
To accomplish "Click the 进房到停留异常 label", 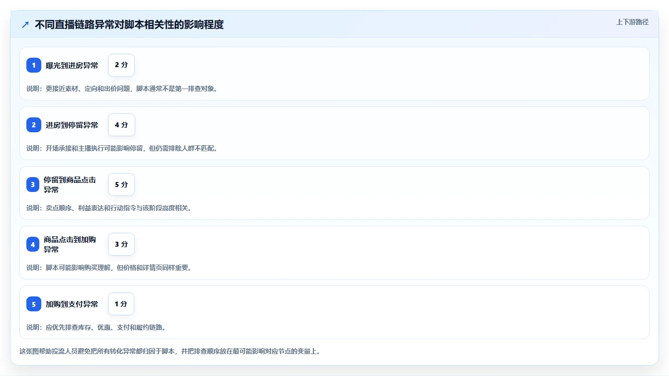I will 72,125.
